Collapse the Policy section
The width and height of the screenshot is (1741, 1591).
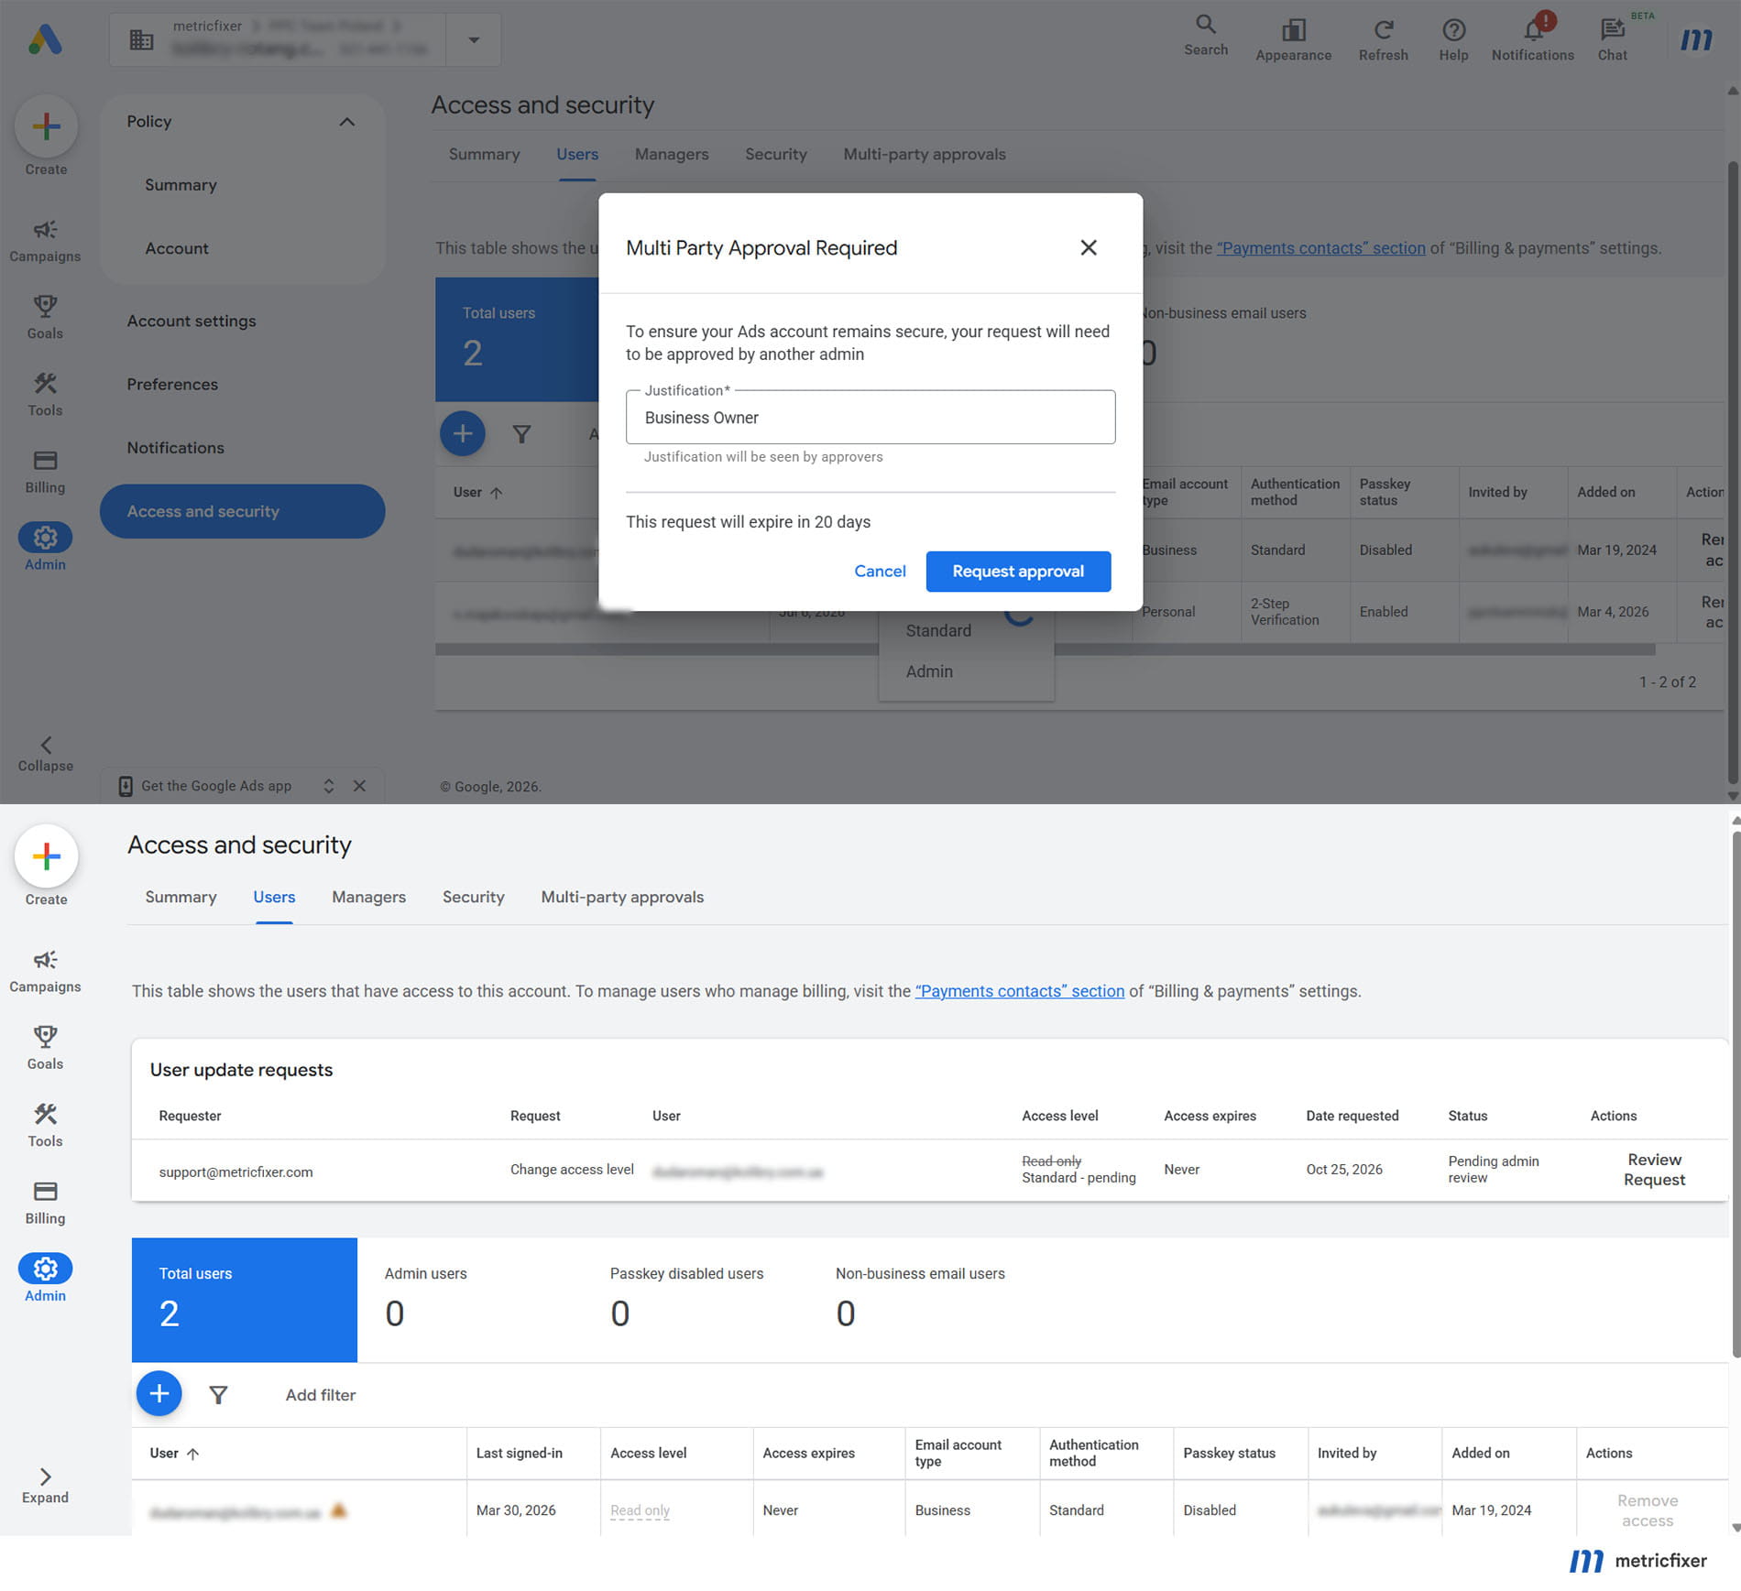pyautogui.click(x=346, y=121)
